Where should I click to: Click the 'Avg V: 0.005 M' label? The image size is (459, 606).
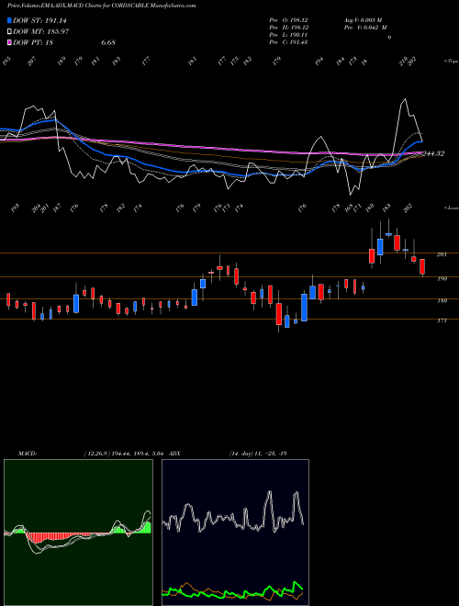[x=363, y=20]
